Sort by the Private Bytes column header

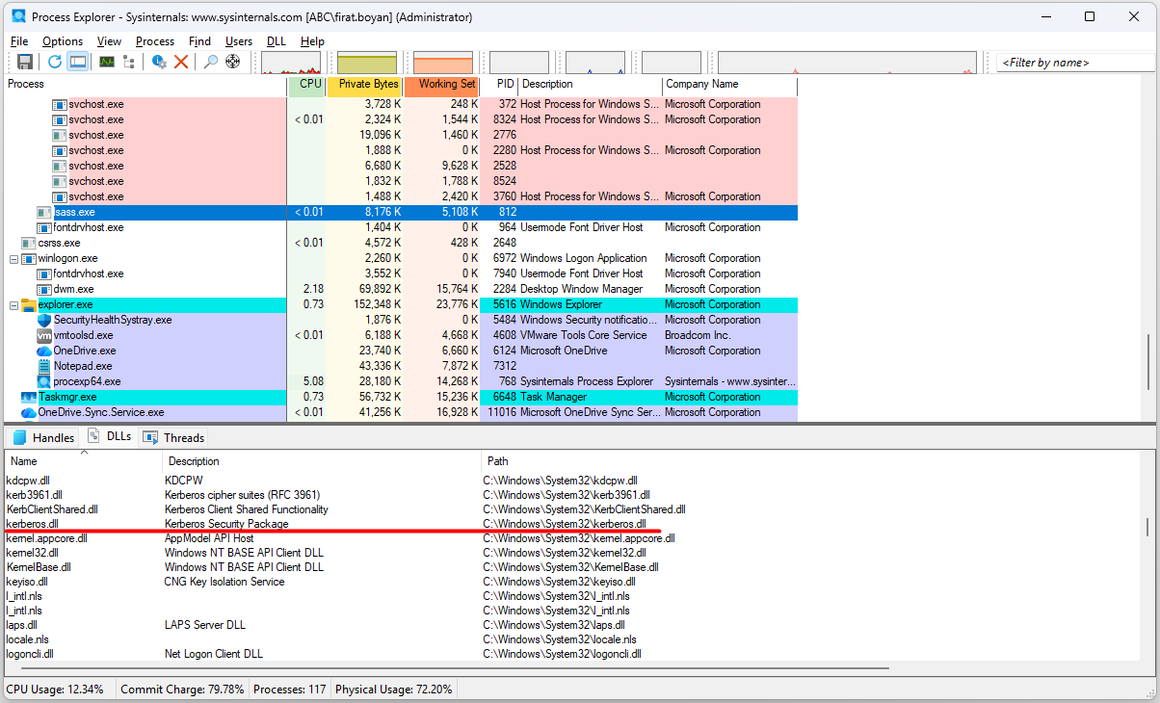(x=364, y=85)
